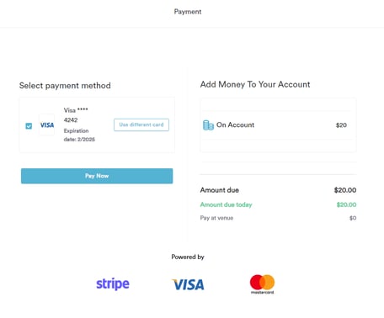Click the $20 On Account amount
The width and height of the screenshot is (384, 318).
click(x=341, y=125)
